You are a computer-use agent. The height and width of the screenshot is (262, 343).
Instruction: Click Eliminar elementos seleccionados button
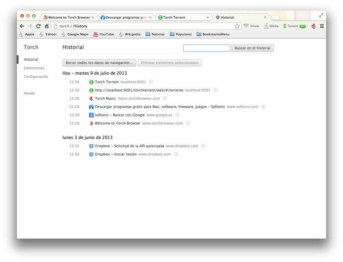(169, 63)
